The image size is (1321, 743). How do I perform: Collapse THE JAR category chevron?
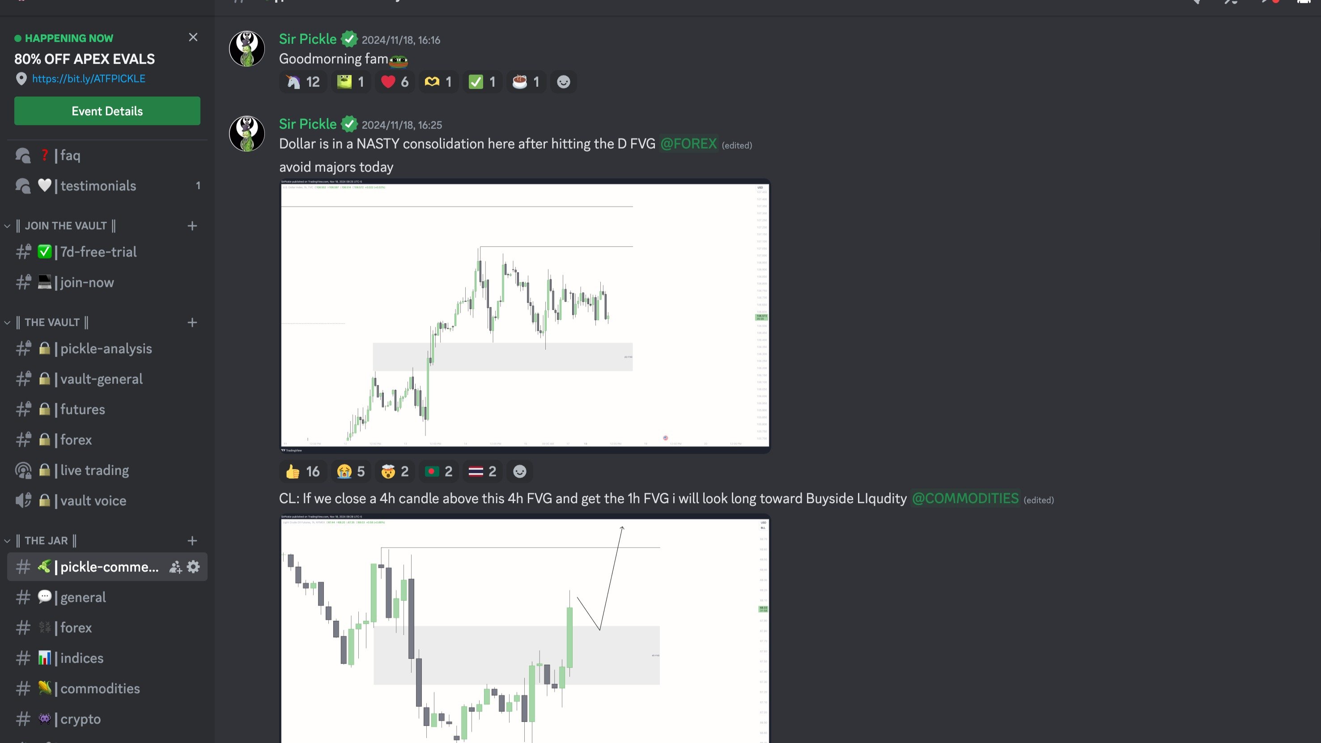pos(7,540)
